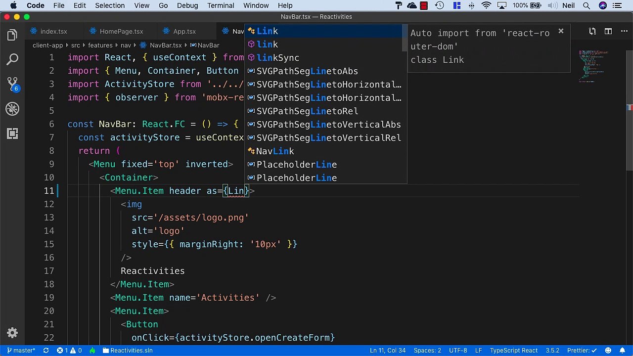
Task: Open Siri from the menu bar
Action: click(x=603, y=5)
